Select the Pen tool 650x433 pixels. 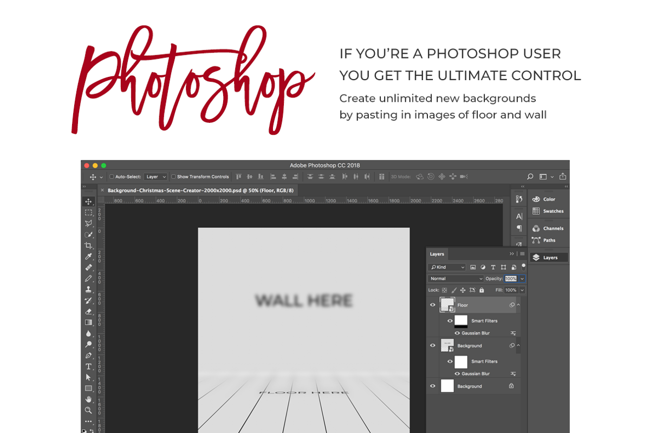pyautogui.click(x=88, y=356)
